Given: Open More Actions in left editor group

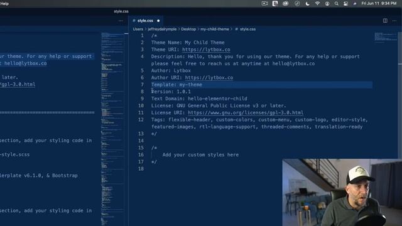Looking at the screenshot, I should coord(121,21).
